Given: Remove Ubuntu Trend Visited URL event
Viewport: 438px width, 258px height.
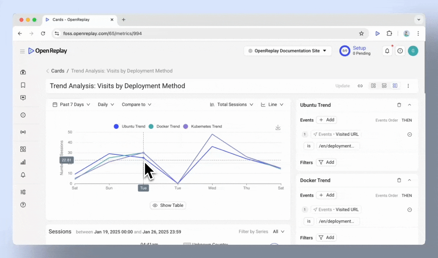Looking at the screenshot, I should [x=409, y=134].
